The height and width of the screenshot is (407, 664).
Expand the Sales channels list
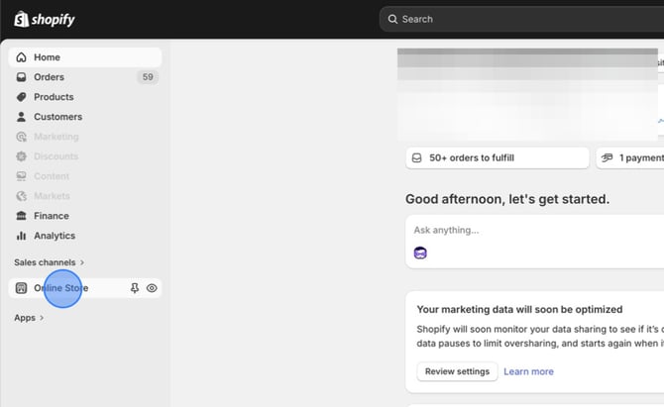point(50,262)
